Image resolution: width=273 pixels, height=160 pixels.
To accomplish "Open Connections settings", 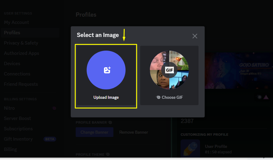I will [x=17, y=74].
